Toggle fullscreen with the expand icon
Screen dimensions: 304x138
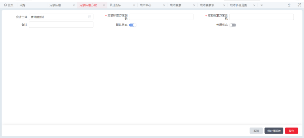point(299,5)
